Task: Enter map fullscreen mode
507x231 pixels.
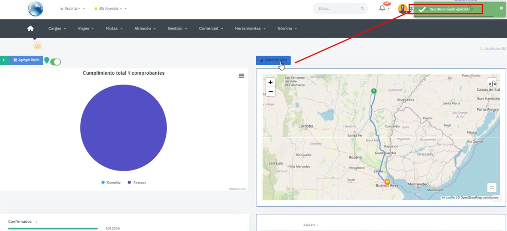Action: [x=492, y=188]
